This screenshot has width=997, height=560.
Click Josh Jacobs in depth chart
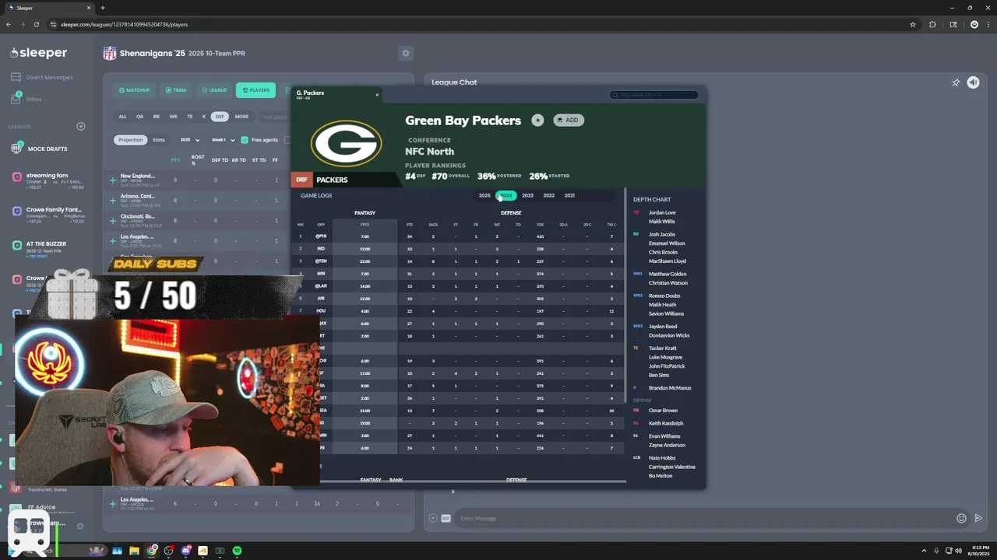(x=662, y=234)
